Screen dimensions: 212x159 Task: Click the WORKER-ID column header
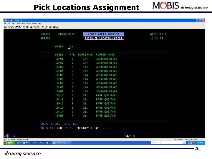85,55
